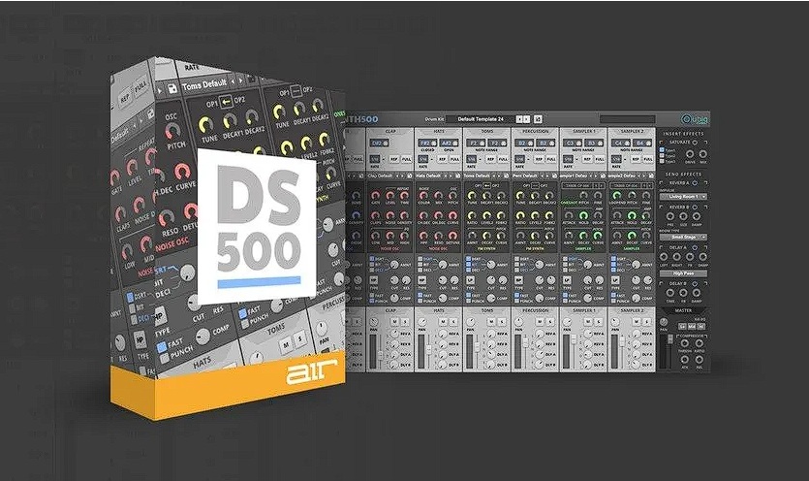Select the next drum kit arrow
This screenshot has height=481, width=809.
coord(526,119)
